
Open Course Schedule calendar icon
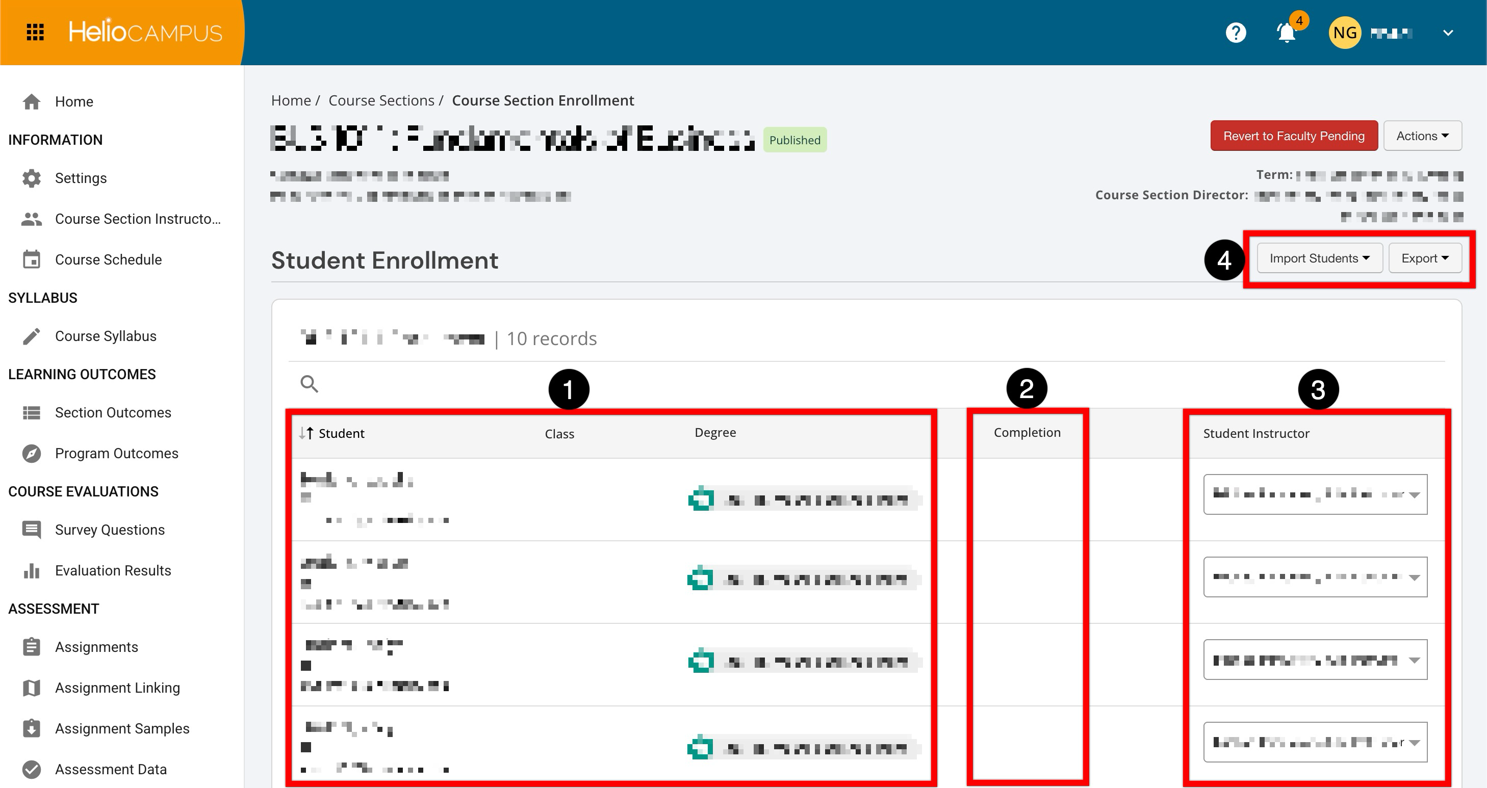pos(32,259)
